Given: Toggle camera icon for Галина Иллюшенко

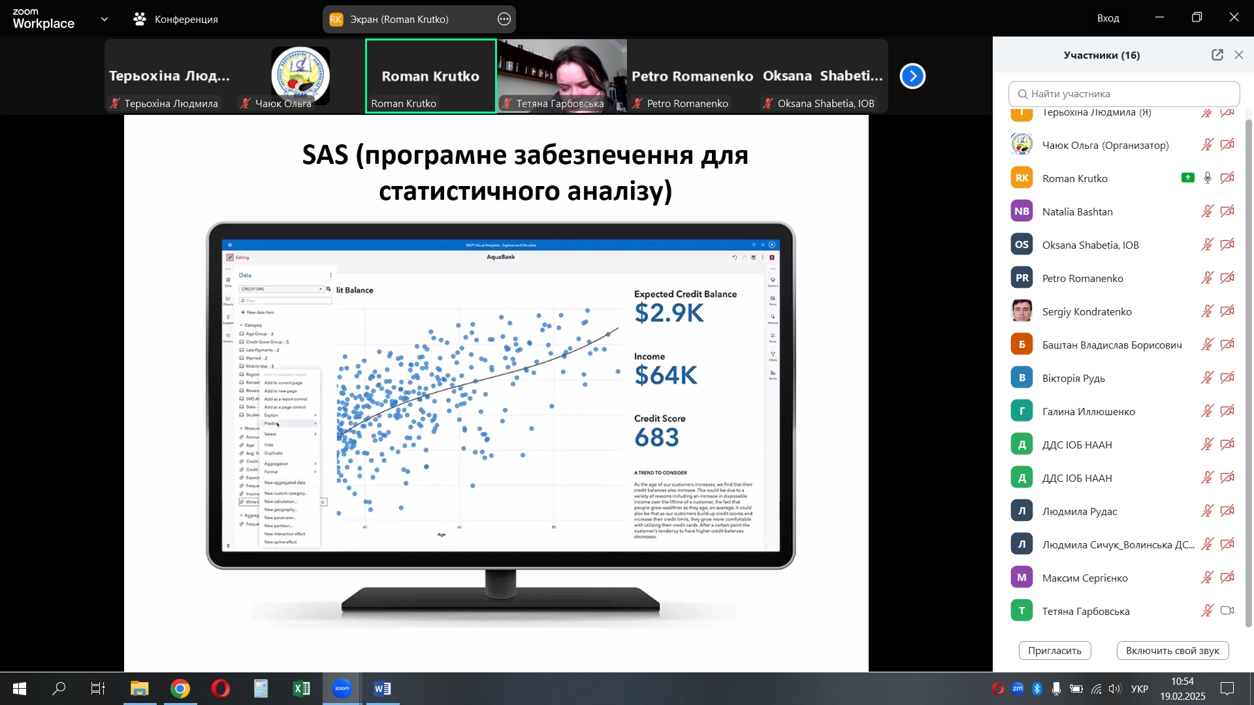Looking at the screenshot, I should (1228, 411).
